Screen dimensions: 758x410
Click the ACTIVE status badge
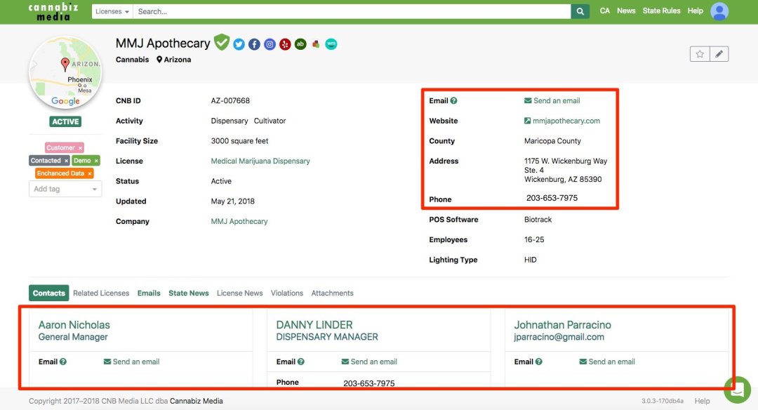[x=65, y=122]
